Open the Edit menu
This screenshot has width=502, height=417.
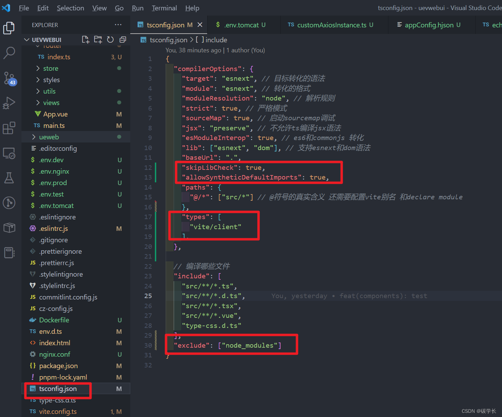(x=43, y=8)
